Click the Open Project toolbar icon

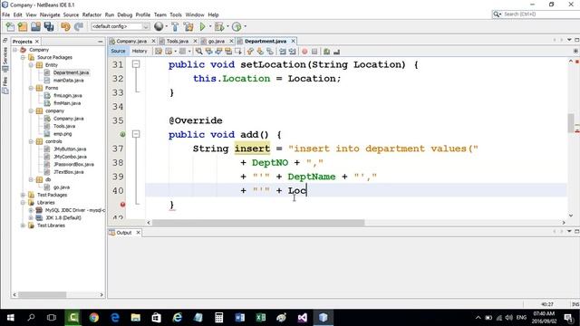tap(35, 26)
